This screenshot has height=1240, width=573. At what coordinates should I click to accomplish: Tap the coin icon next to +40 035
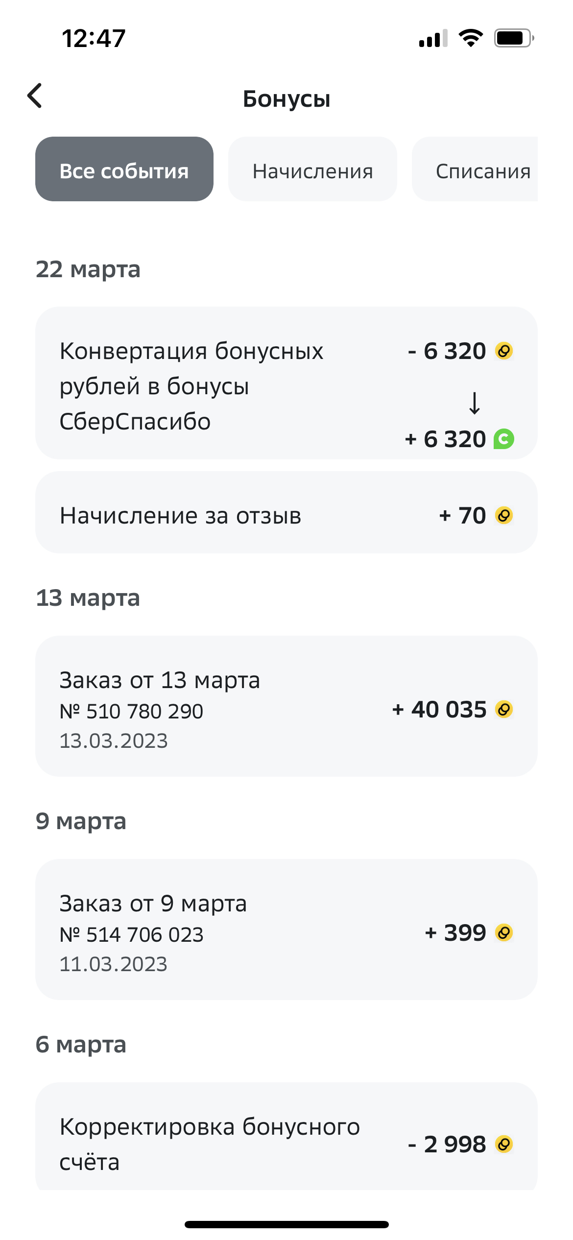pos(504,710)
